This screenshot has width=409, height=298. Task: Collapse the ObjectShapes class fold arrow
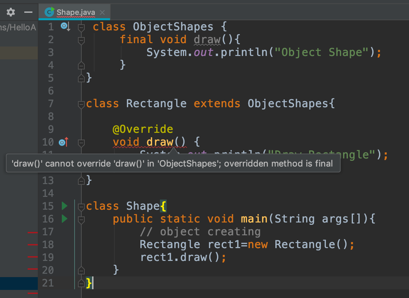81,27
